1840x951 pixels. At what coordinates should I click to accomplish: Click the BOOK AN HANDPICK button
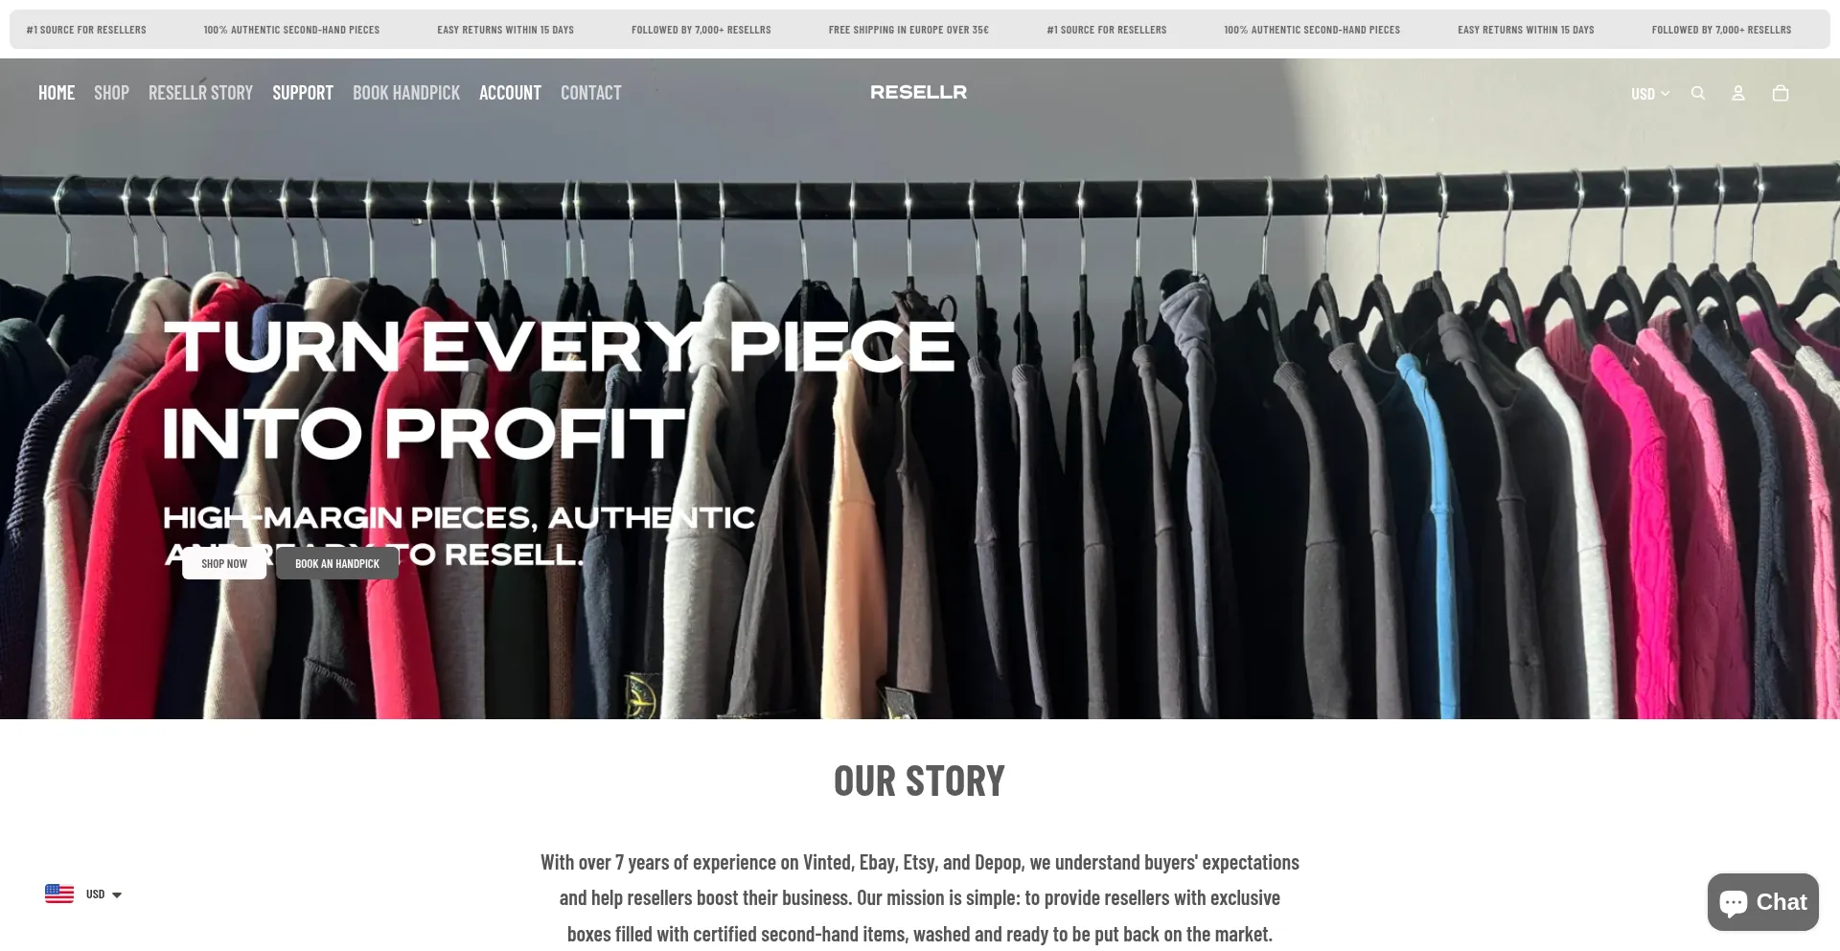click(x=337, y=563)
